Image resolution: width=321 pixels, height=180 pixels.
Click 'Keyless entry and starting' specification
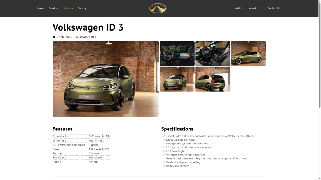(183, 163)
